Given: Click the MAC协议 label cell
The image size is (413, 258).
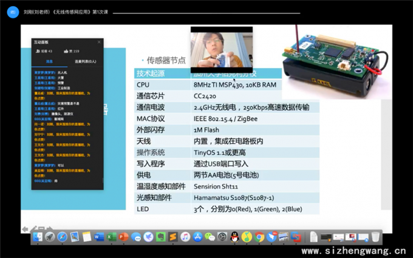Looking at the screenshot, I should click(x=163, y=119).
